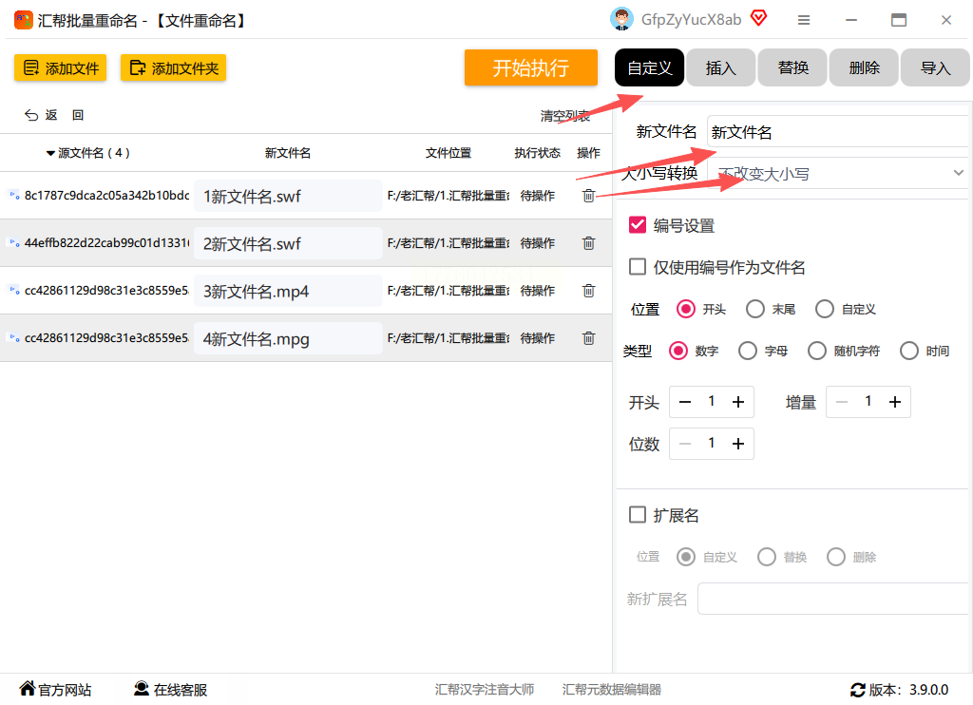Screen dimensions: 973x705
Task: Switch to the 替换 tab
Action: tap(792, 67)
